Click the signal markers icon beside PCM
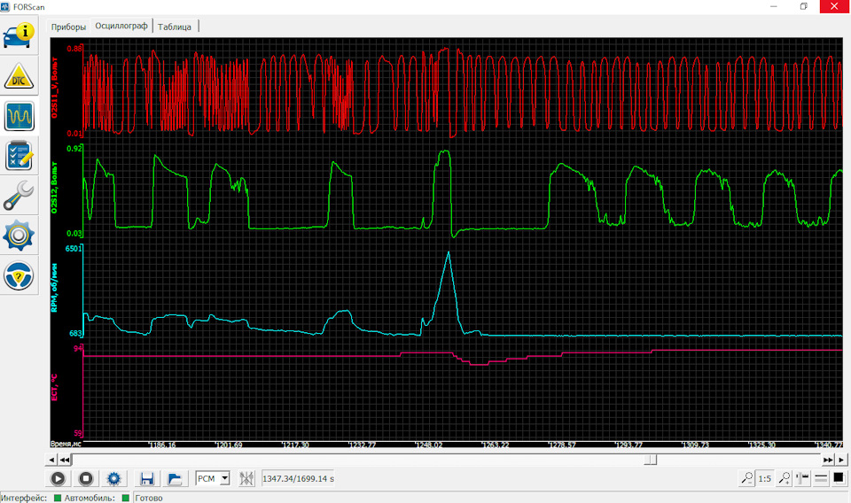This screenshot has width=851, height=503. point(246,478)
